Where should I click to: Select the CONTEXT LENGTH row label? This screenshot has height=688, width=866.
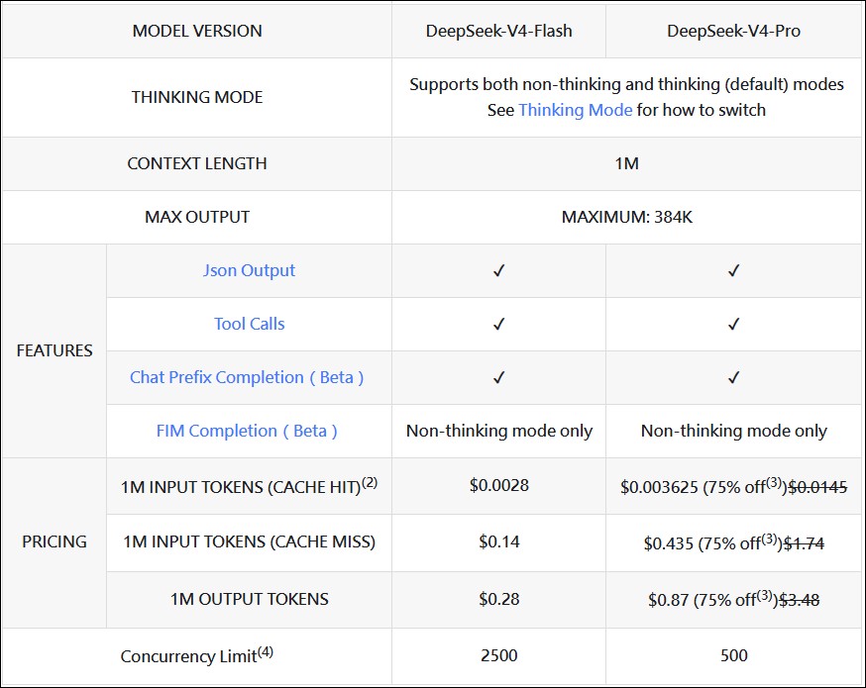(197, 164)
